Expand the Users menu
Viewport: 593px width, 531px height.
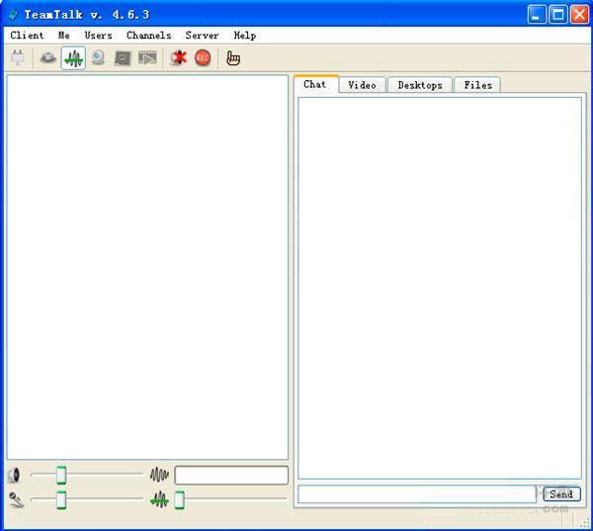coord(98,36)
